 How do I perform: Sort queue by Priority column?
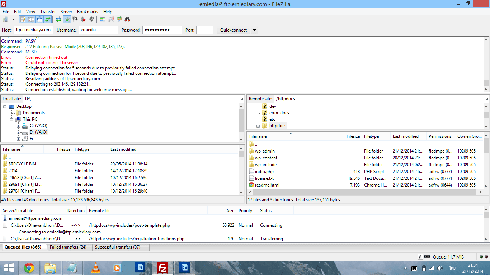point(247,211)
